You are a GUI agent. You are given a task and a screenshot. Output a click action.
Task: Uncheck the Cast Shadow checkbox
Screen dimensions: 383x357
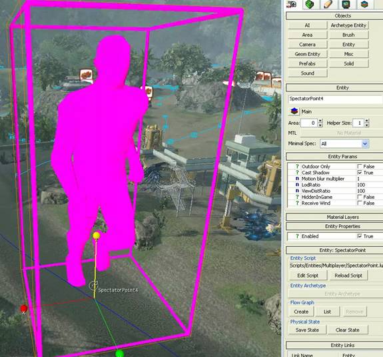point(360,173)
